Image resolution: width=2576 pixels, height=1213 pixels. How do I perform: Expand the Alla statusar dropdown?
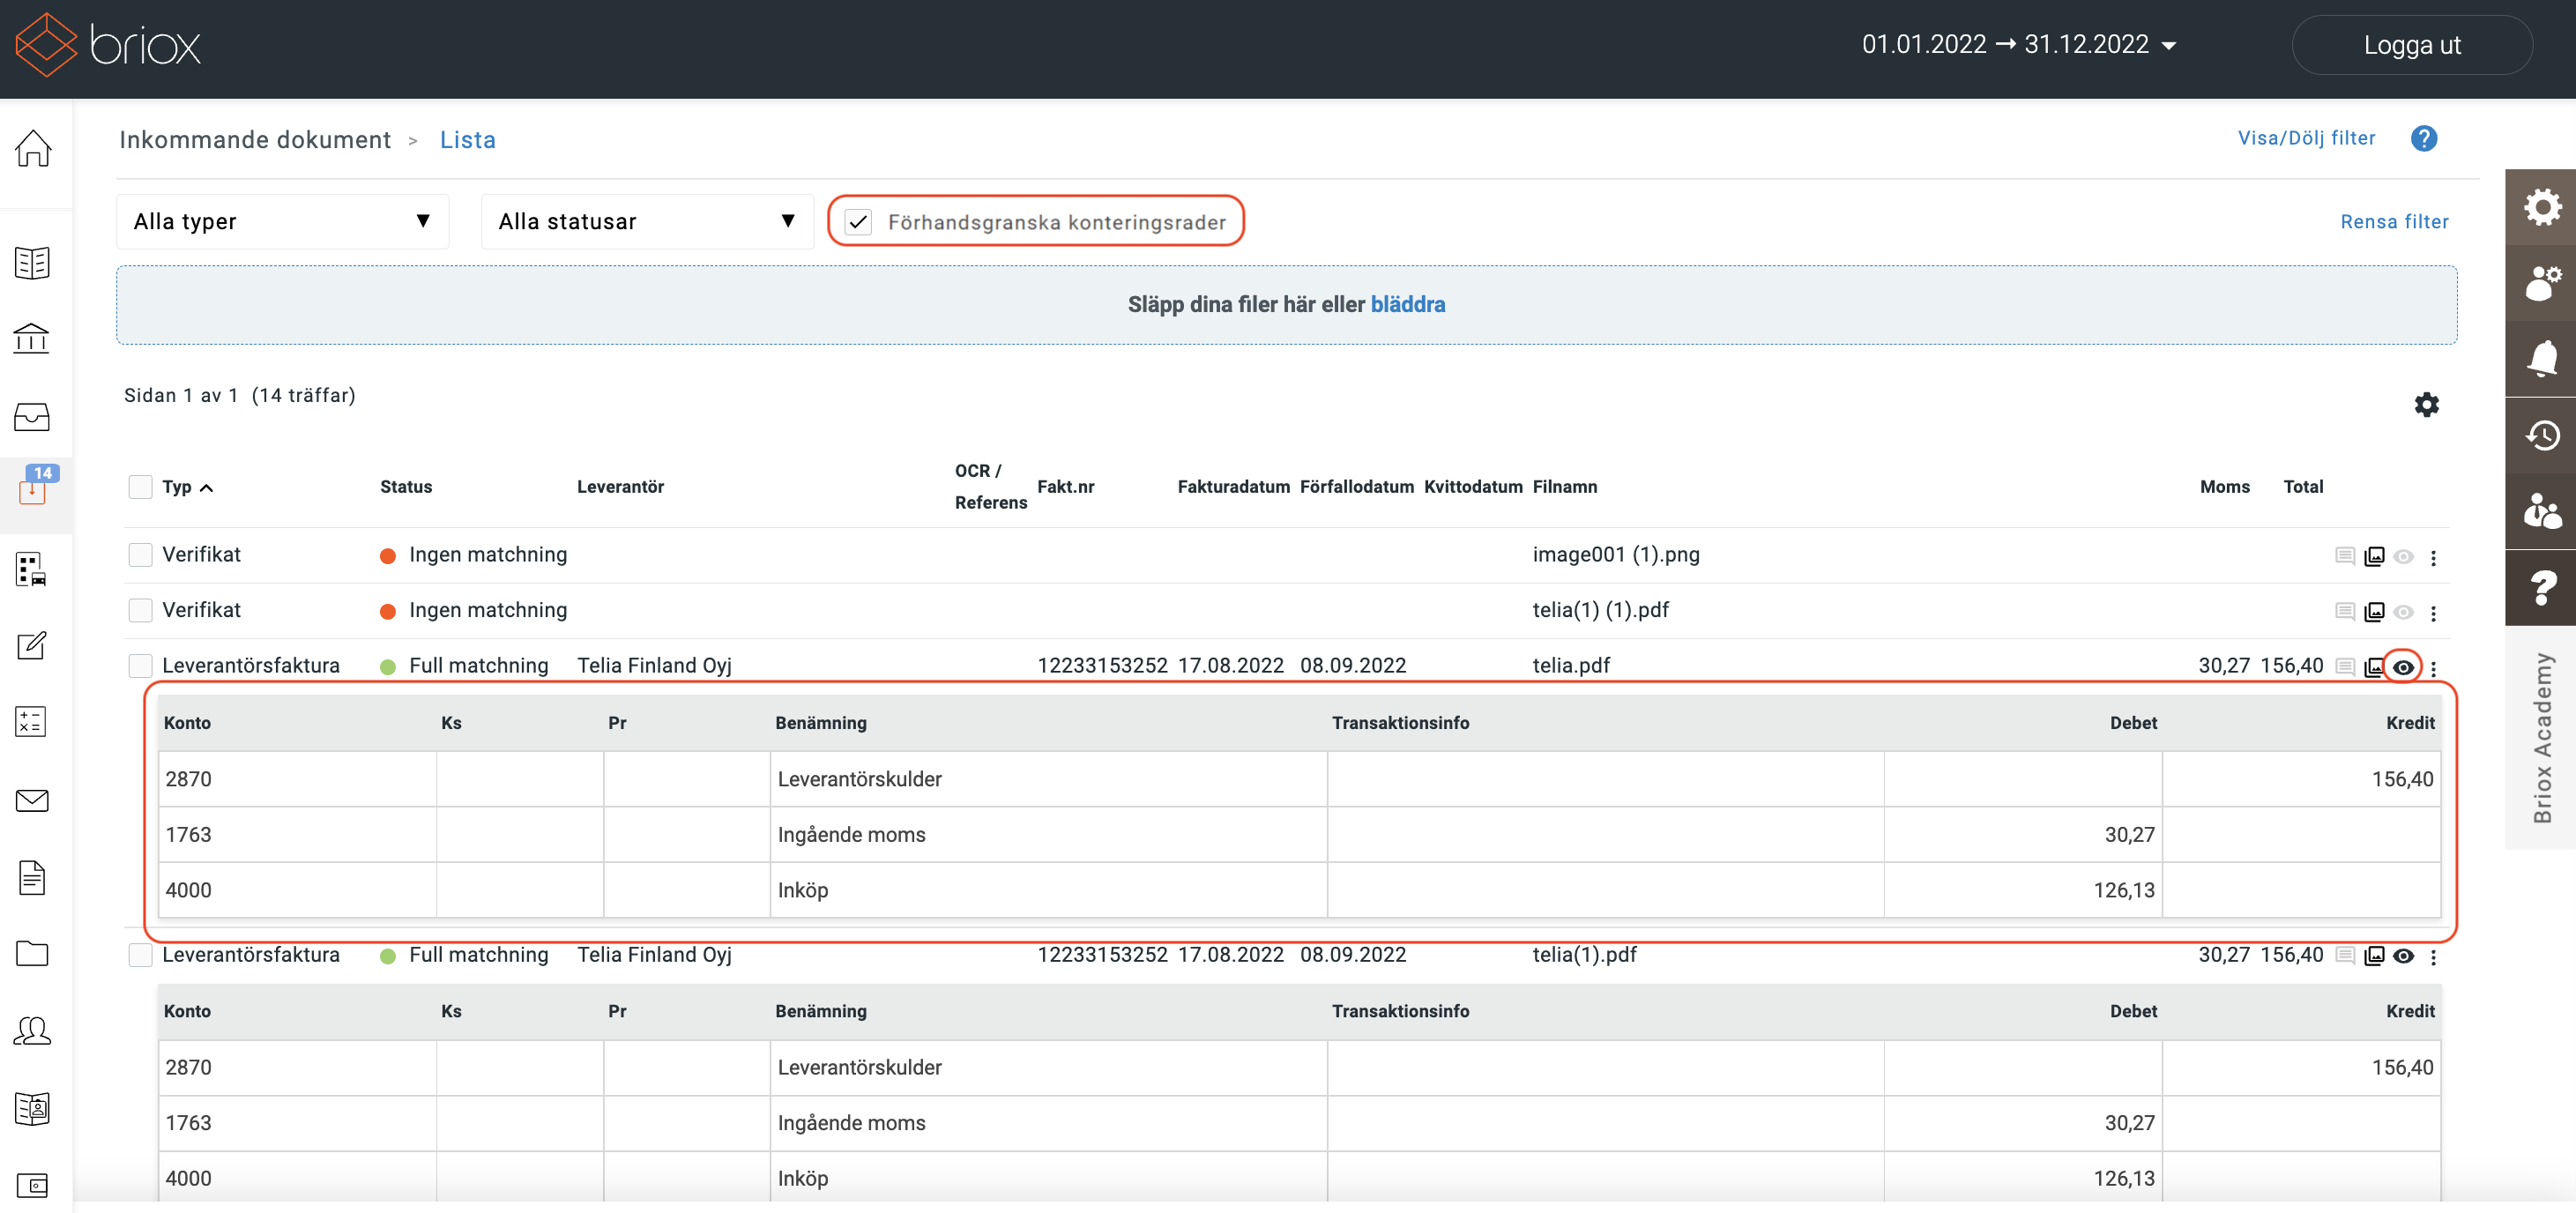tap(647, 221)
